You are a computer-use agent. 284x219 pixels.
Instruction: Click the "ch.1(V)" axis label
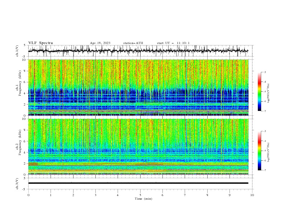pos(17,51)
